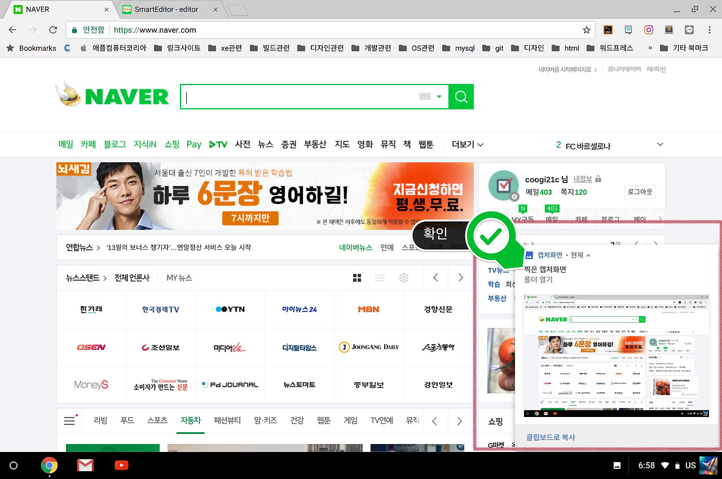
Task: Launch YouTube from the shelf
Action: click(x=120, y=465)
